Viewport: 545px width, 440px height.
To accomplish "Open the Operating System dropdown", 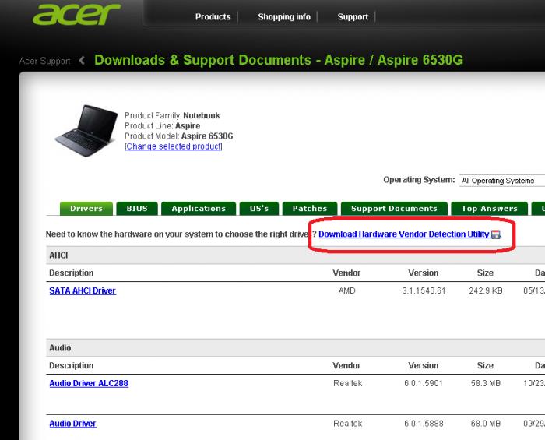I will (x=501, y=181).
